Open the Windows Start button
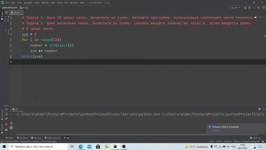This screenshot has width=266, height=150. pos(4,146)
